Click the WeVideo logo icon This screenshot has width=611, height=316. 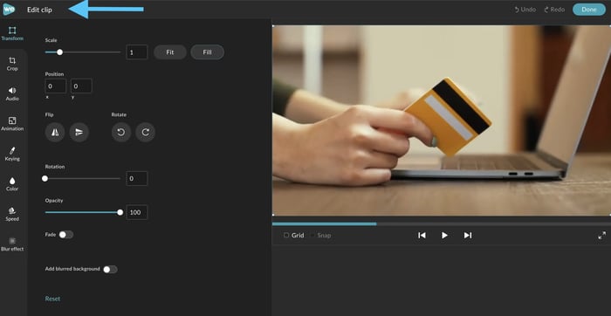click(9, 10)
